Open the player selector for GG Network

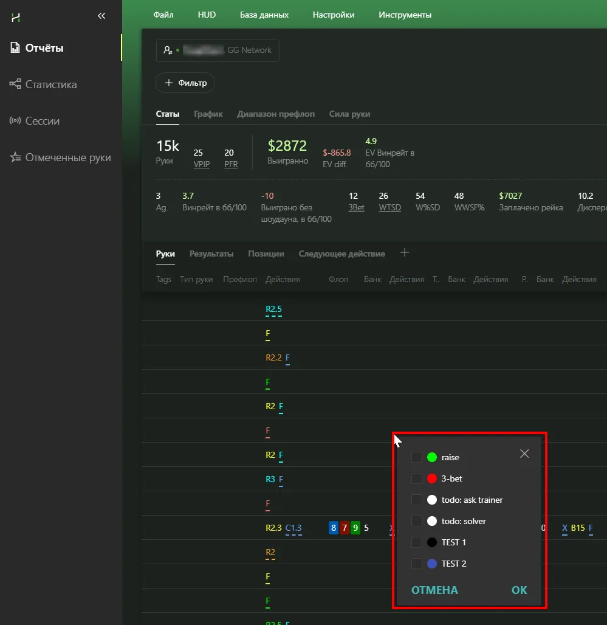[x=218, y=50]
